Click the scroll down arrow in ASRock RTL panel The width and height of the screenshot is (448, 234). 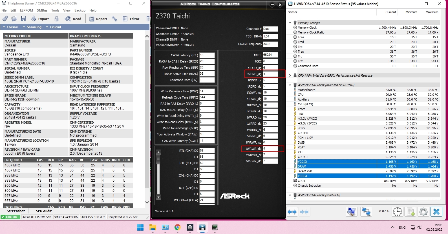[x=158, y=197]
